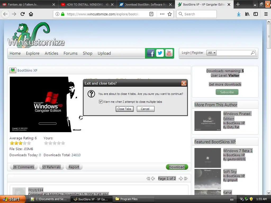Screen dimensions: 271x203
Task: Click the security shield tray icon
Action: click(x=251, y=199)
